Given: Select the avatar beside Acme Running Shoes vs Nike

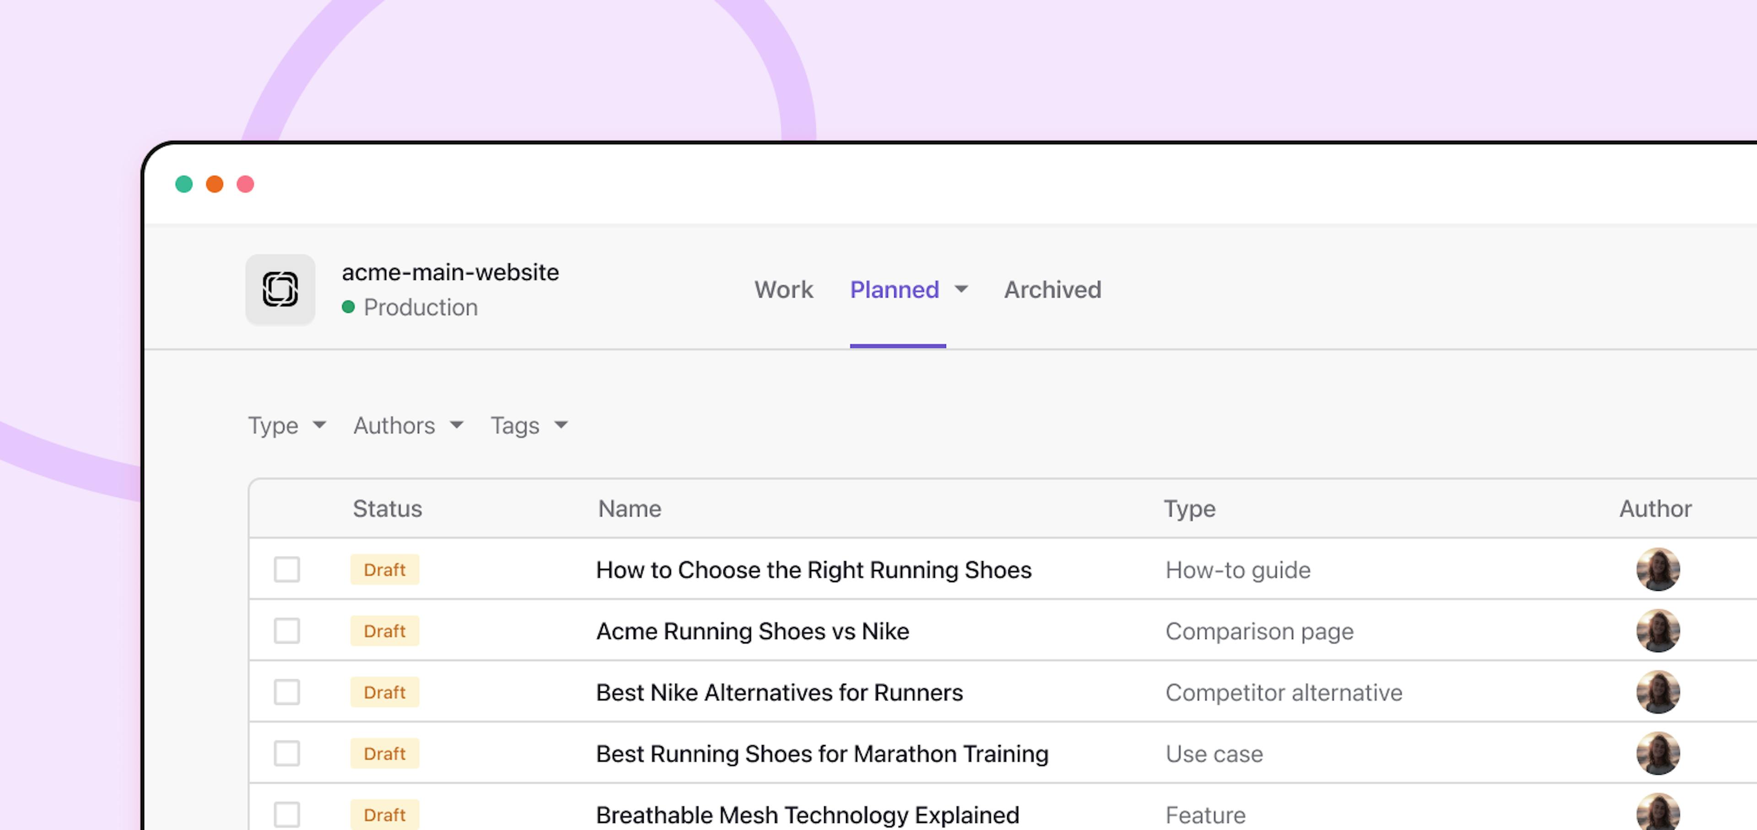Looking at the screenshot, I should pos(1657,631).
